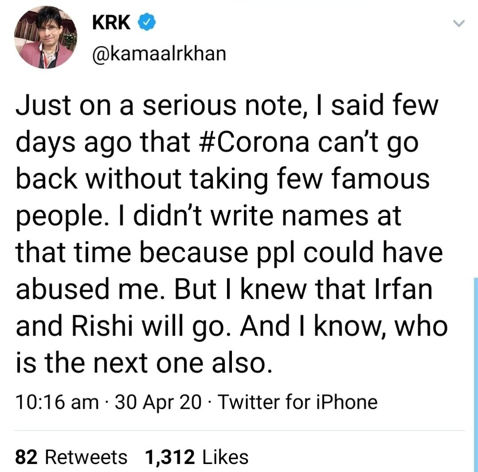Open KRK's profile picture
This screenshot has width=478, height=472.
[46, 38]
